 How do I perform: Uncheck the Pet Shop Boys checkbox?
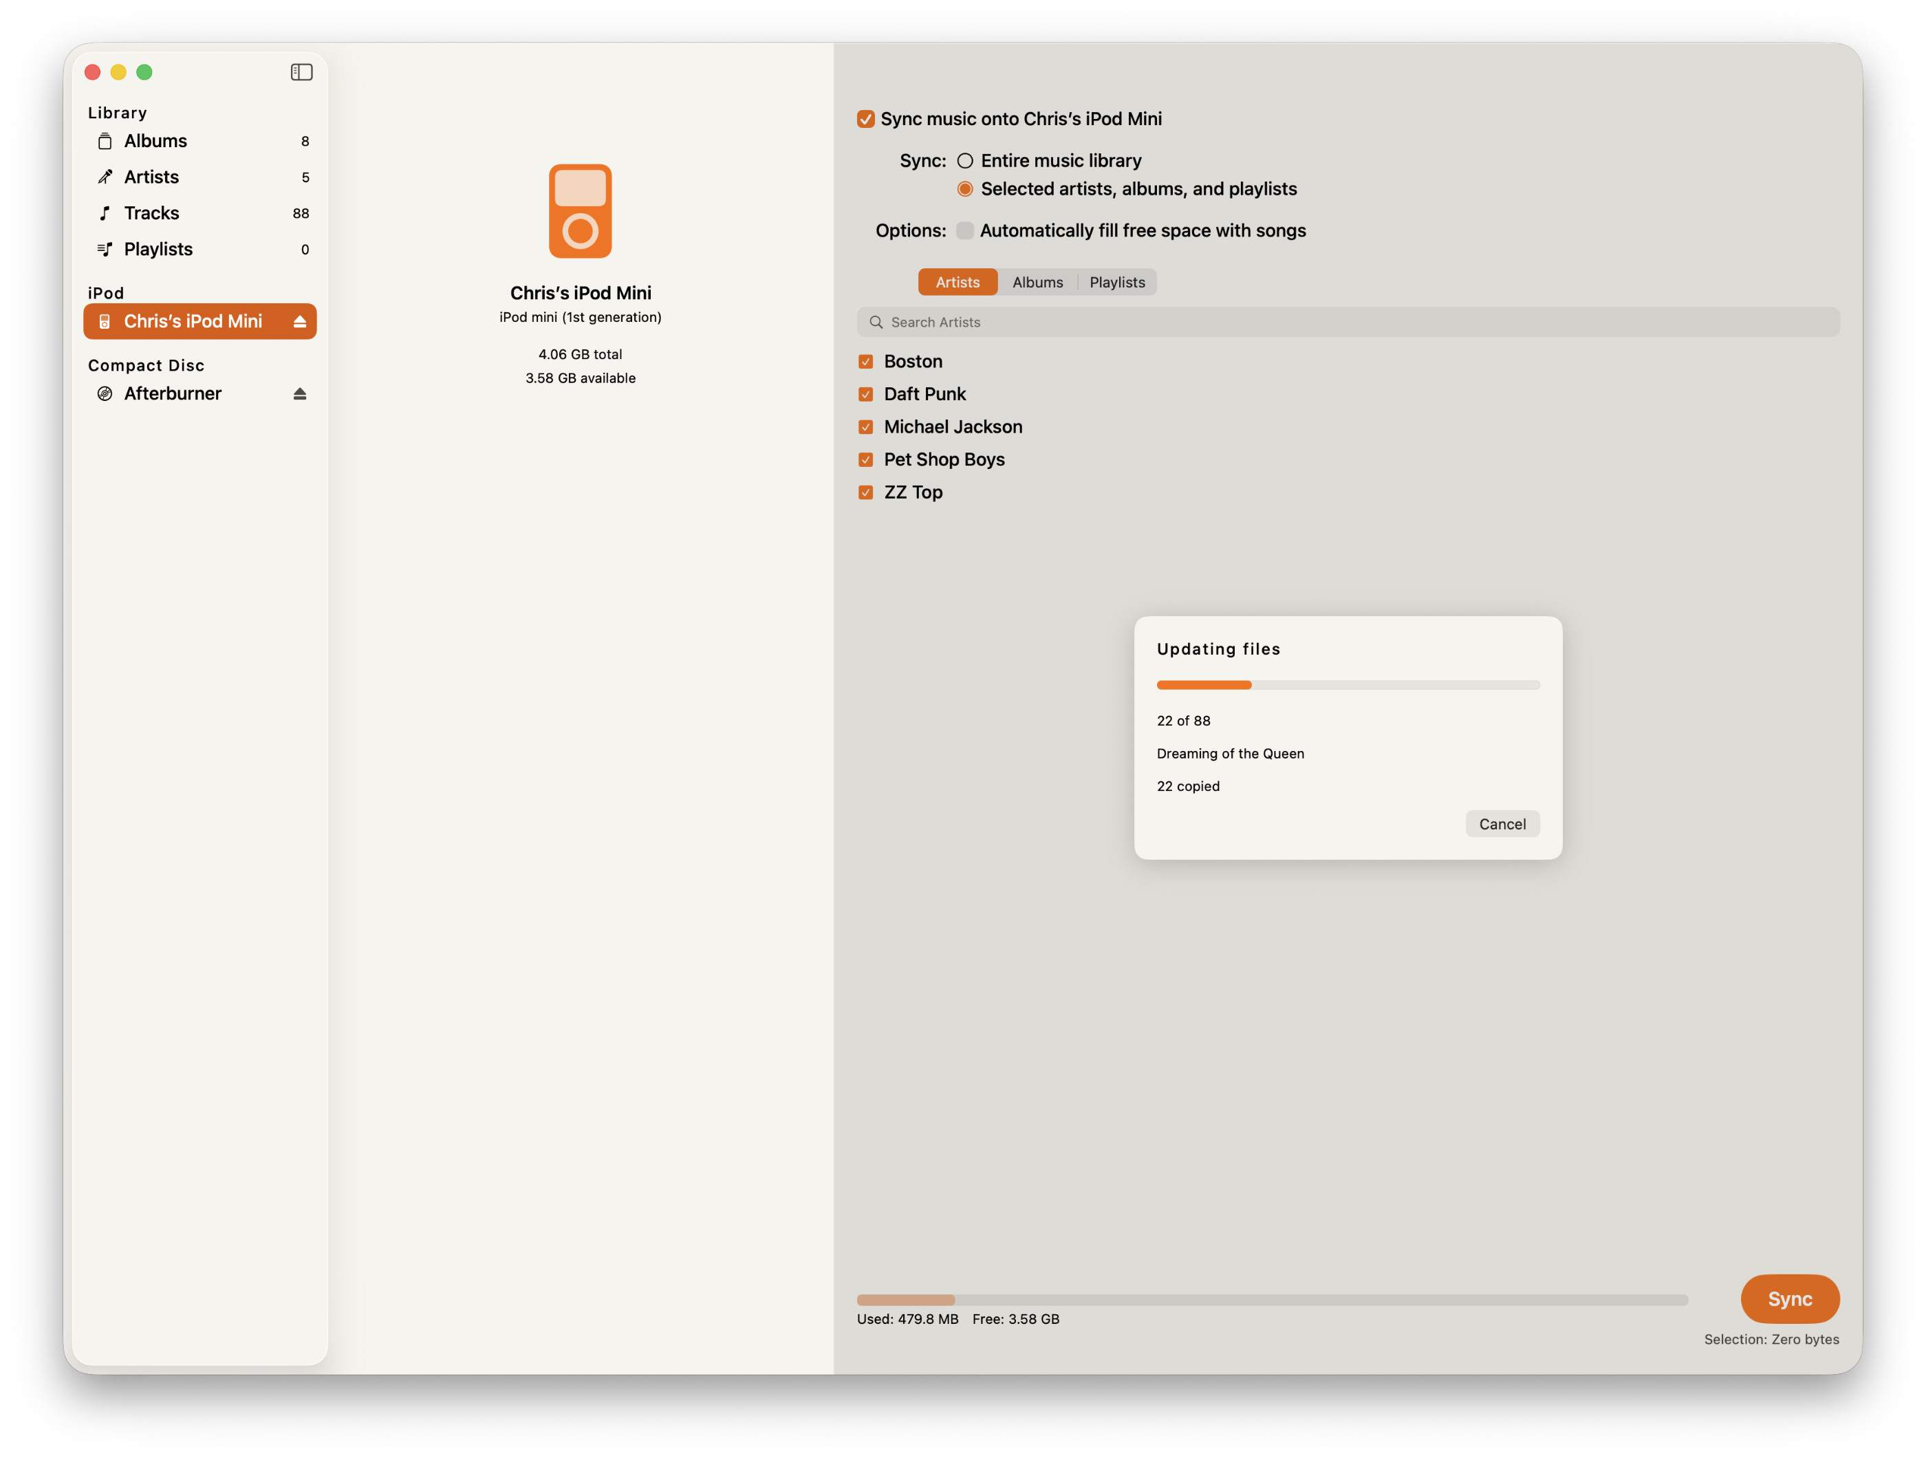(865, 459)
